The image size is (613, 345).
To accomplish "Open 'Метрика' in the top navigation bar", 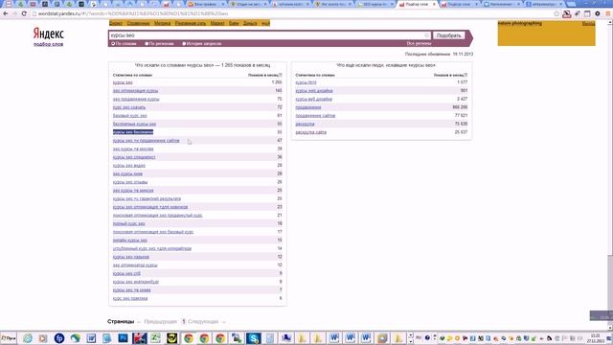I will click(162, 23).
